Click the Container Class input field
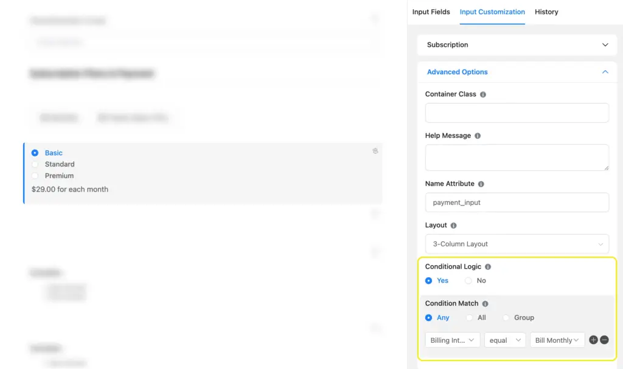 pos(517,113)
